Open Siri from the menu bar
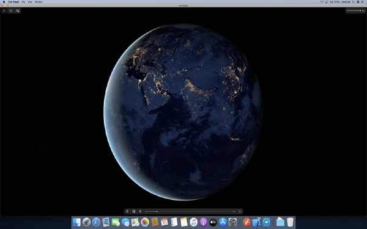 pos(358,2)
